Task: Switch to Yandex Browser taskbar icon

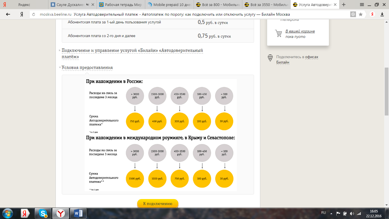Action: [x=60, y=213]
